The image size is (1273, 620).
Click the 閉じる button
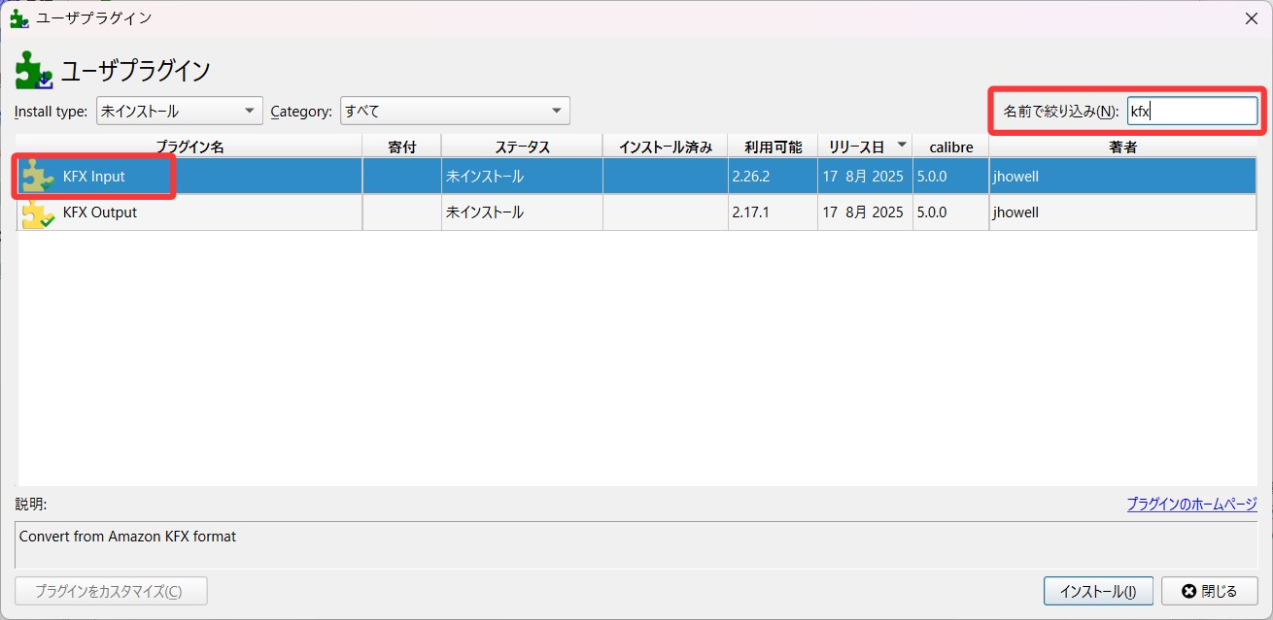(1210, 591)
